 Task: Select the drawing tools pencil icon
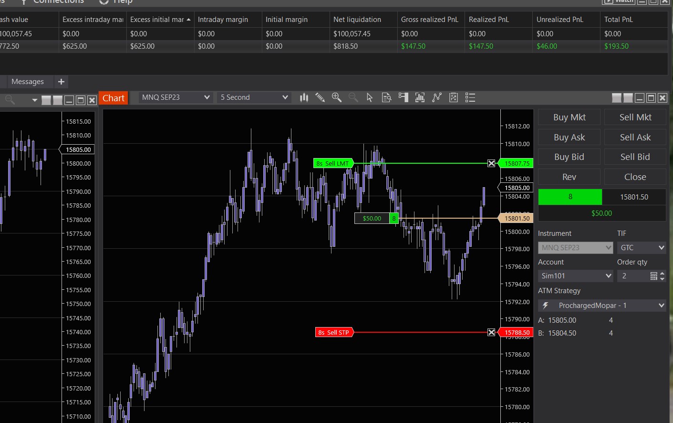(320, 97)
